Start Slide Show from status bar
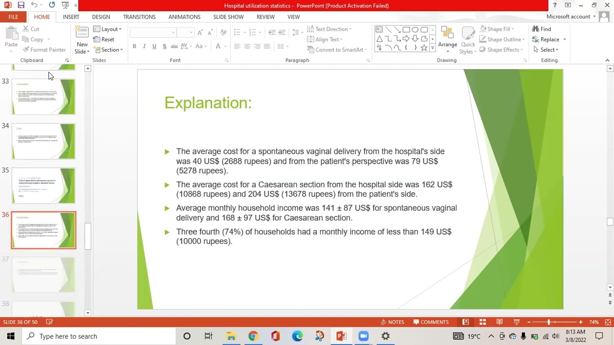Viewport: 614px width, 345px height. [517, 322]
